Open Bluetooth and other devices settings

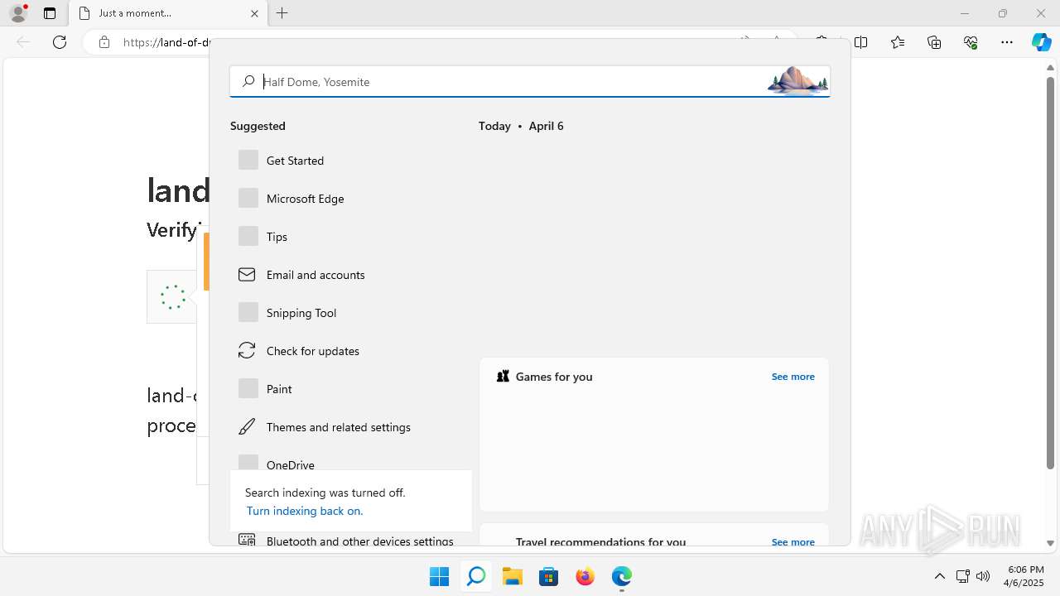(351, 540)
